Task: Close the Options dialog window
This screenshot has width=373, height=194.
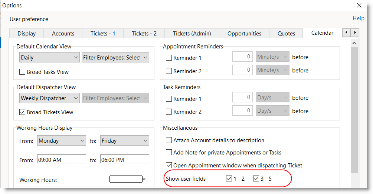Action: click(359, 6)
